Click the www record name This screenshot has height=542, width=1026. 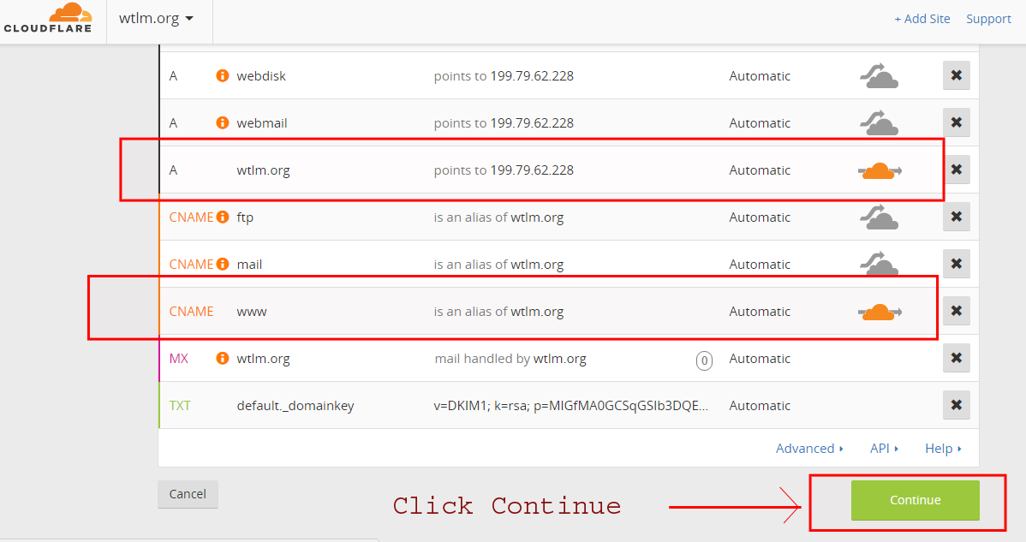point(251,312)
